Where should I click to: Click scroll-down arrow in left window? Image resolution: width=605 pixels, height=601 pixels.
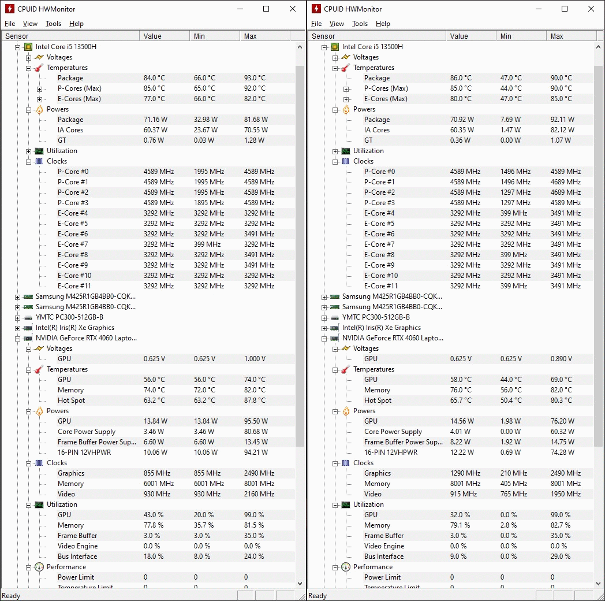click(x=300, y=583)
